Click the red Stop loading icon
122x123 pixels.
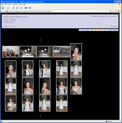[x=13, y=8]
